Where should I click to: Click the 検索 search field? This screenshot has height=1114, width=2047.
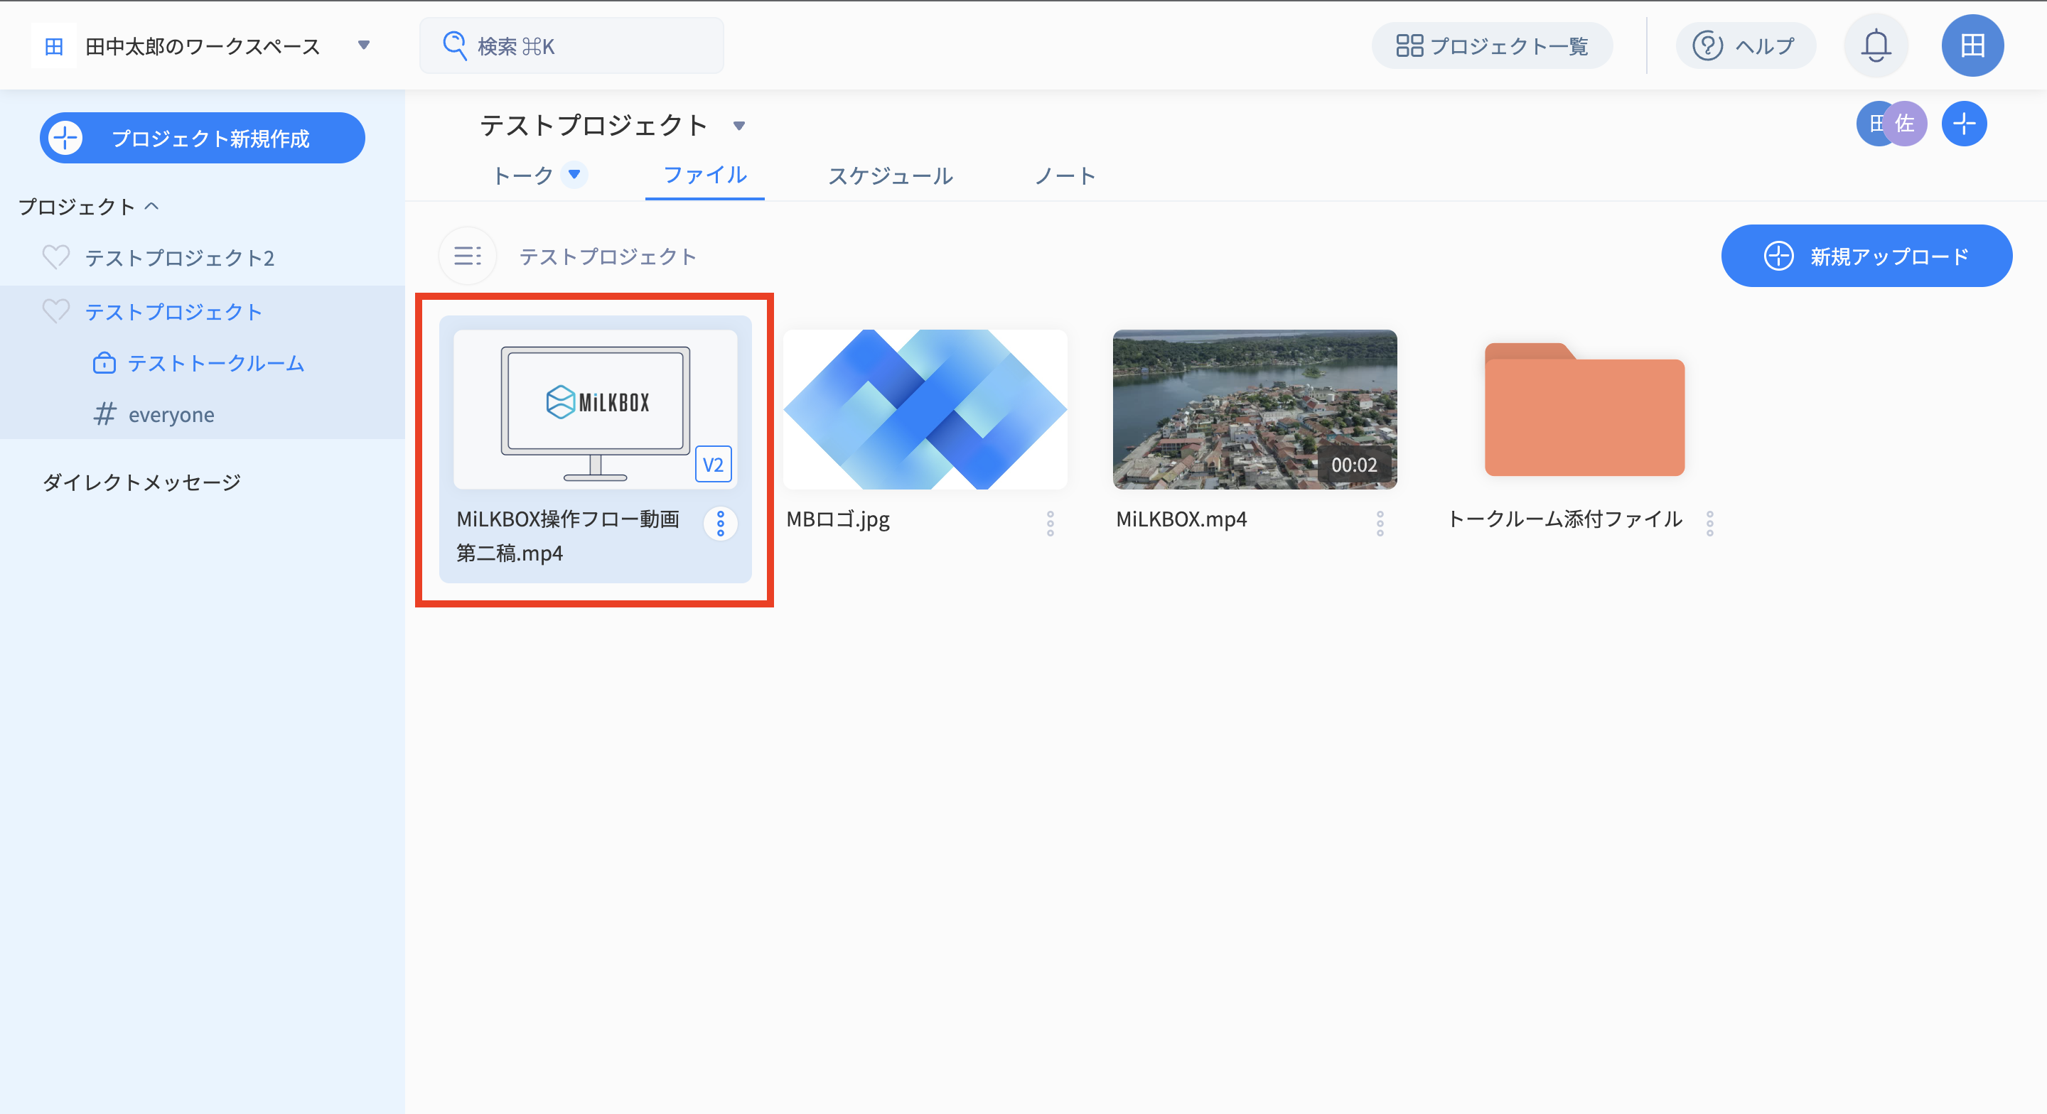pos(572,46)
